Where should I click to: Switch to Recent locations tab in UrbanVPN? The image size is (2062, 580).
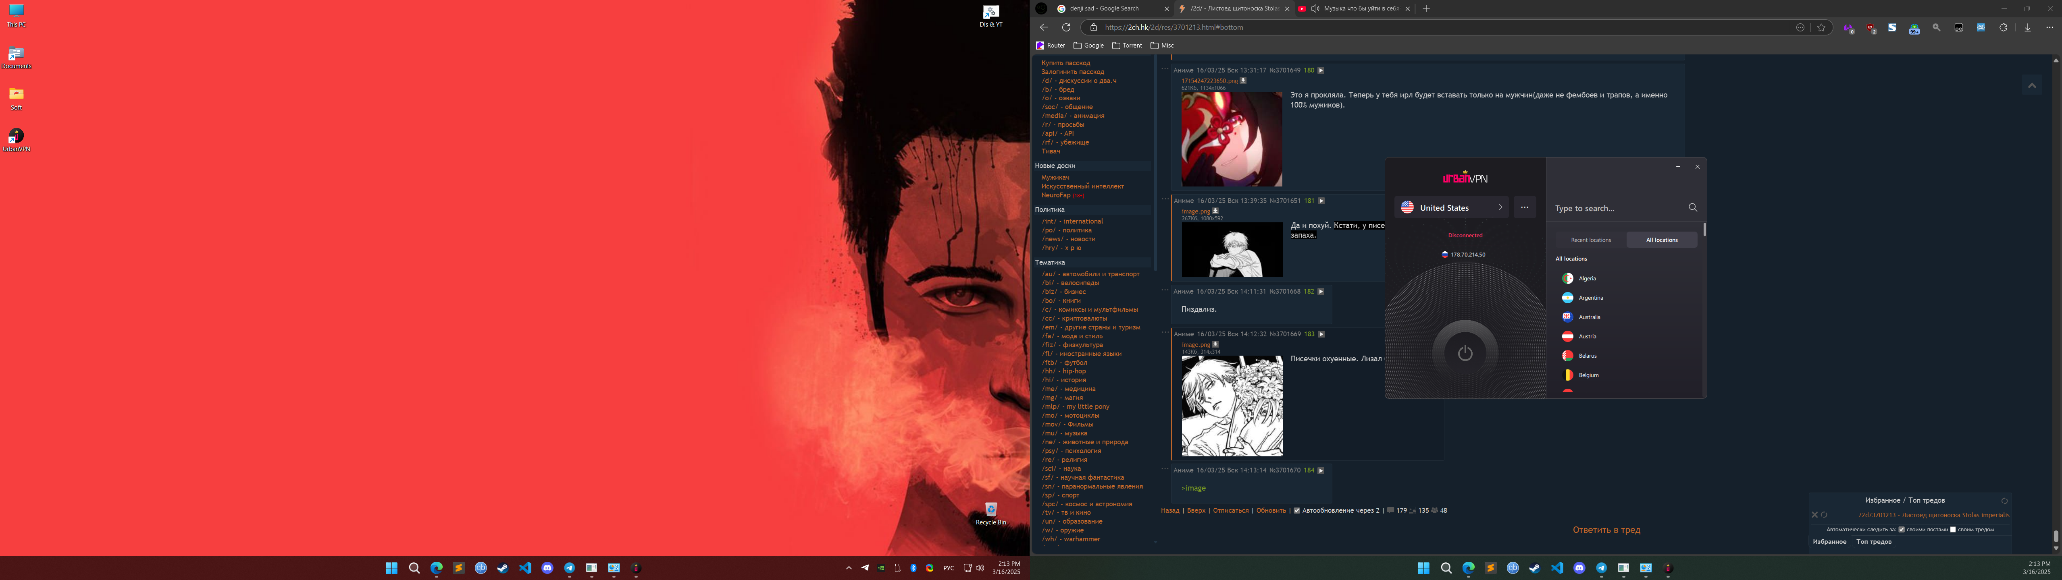tap(1590, 240)
